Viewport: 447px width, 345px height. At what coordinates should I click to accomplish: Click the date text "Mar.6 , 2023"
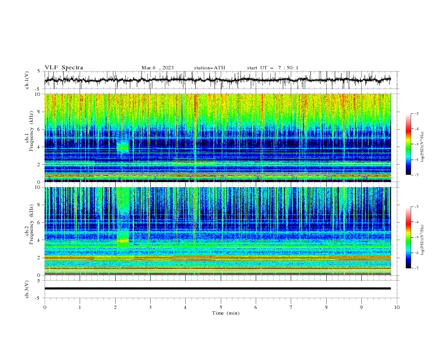pos(157,68)
